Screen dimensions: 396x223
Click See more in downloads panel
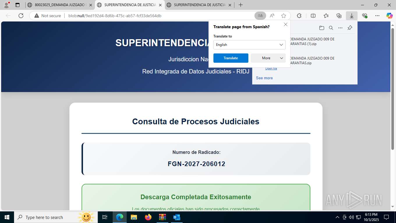pyautogui.click(x=264, y=78)
